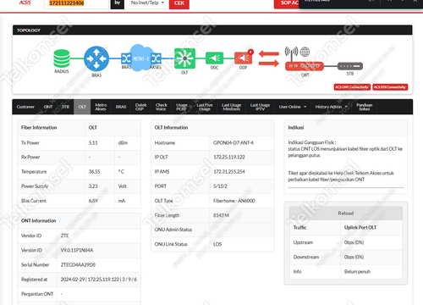Select the red ONT router icon
The height and width of the screenshot is (305, 423).
(305, 66)
